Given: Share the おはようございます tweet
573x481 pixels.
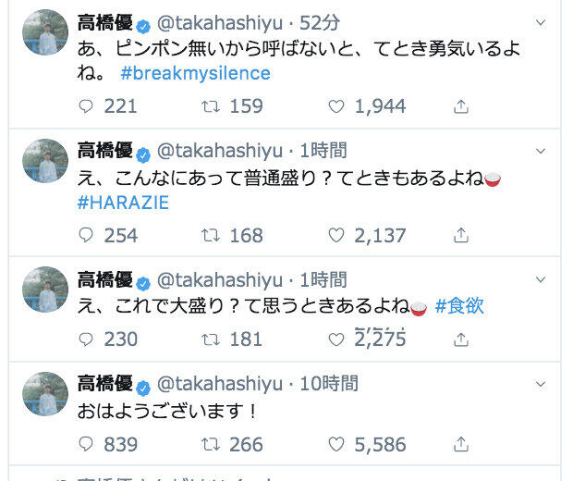Looking at the screenshot, I should pyautogui.click(x=461, y=445).
